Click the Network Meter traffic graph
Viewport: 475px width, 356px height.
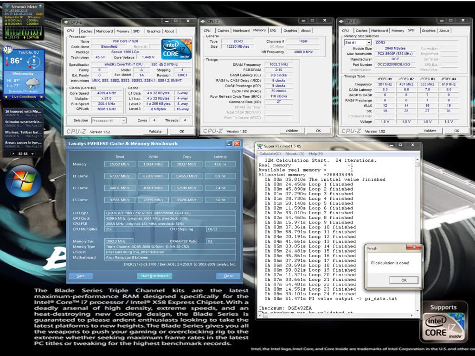coord(23,31)
